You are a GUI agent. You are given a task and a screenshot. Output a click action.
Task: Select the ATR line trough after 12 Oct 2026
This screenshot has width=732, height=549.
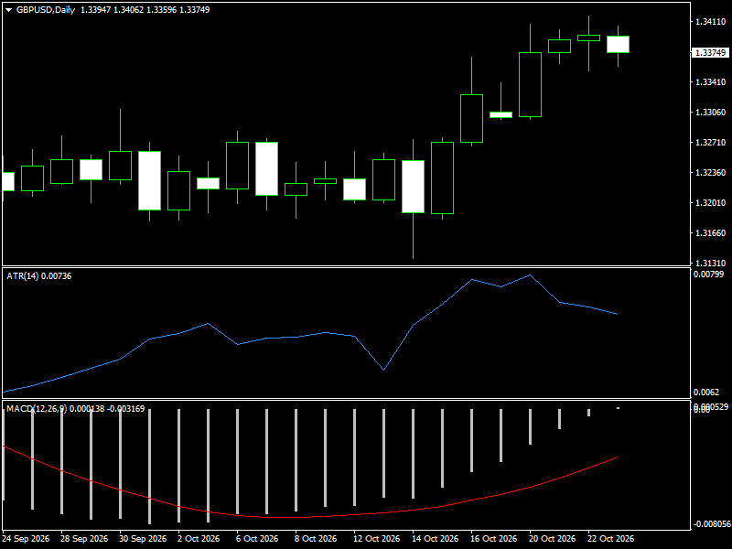pyautogui.click(x=383, y=370)
